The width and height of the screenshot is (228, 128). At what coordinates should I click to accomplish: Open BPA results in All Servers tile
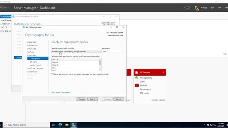(x=144, y=93)
